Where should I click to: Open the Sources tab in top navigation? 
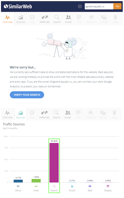click(x=21, y=19)
